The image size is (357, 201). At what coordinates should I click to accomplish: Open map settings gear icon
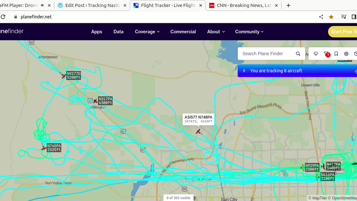tap(346, 54)
